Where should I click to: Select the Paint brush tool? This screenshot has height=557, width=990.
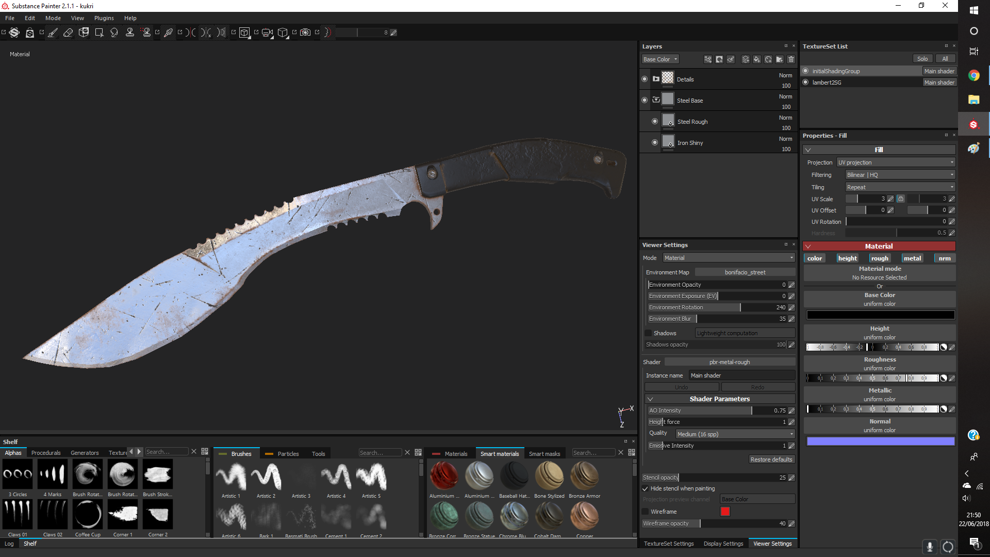tap(53, 32)
